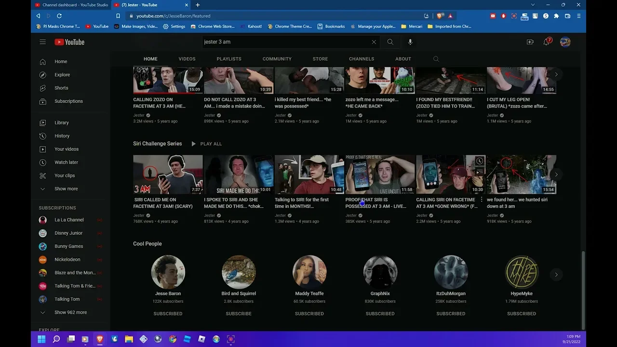Search within channel using the magnifier icon

pos(436,59)
